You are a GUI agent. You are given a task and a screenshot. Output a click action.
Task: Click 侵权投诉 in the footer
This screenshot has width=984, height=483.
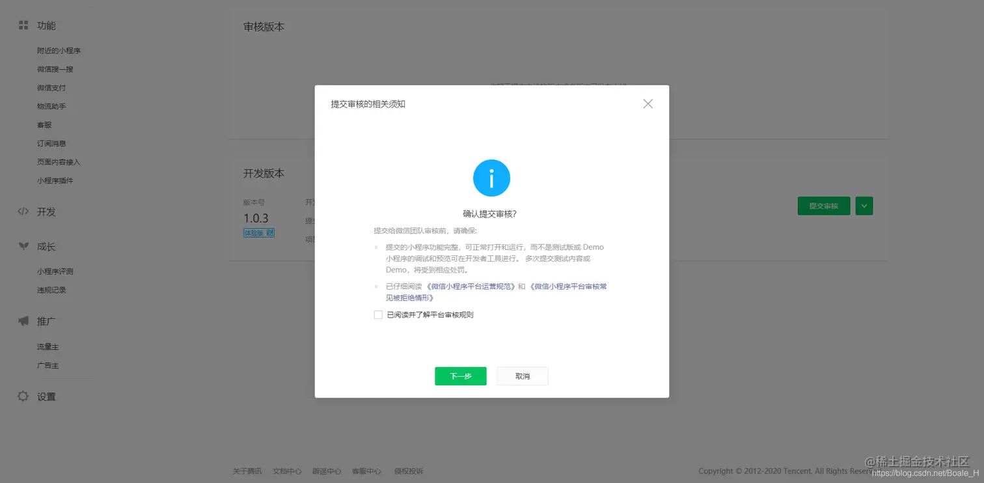409,471
